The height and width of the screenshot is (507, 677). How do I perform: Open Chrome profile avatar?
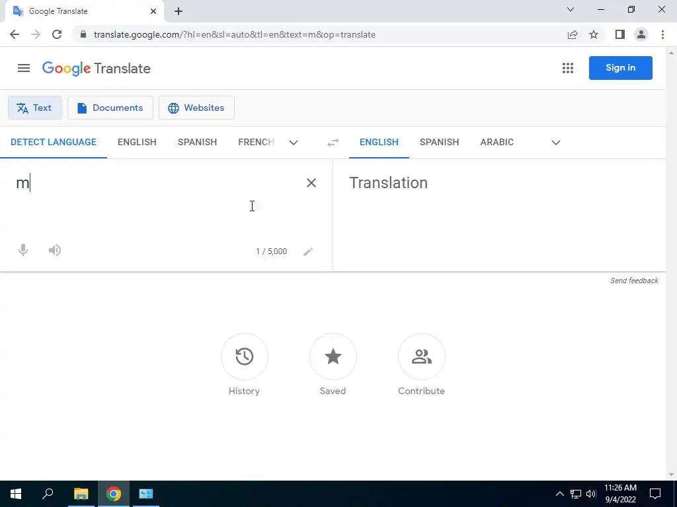pyautogui.click(x=641, y=34)
